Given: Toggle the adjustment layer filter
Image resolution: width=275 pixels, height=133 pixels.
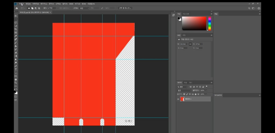Looking at the screenshot, I should pos(194,87).
